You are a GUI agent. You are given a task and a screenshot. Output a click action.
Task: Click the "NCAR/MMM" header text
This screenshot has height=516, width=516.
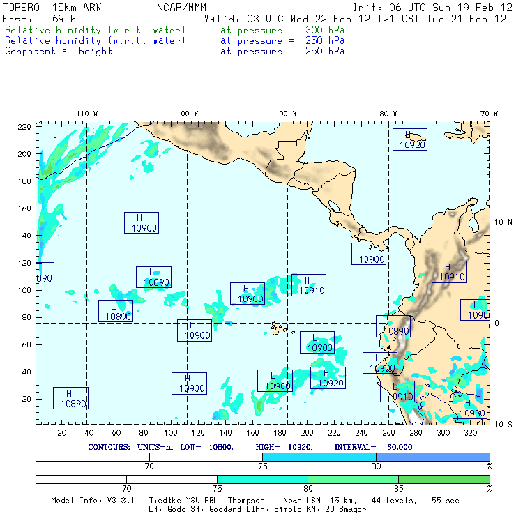181,8
